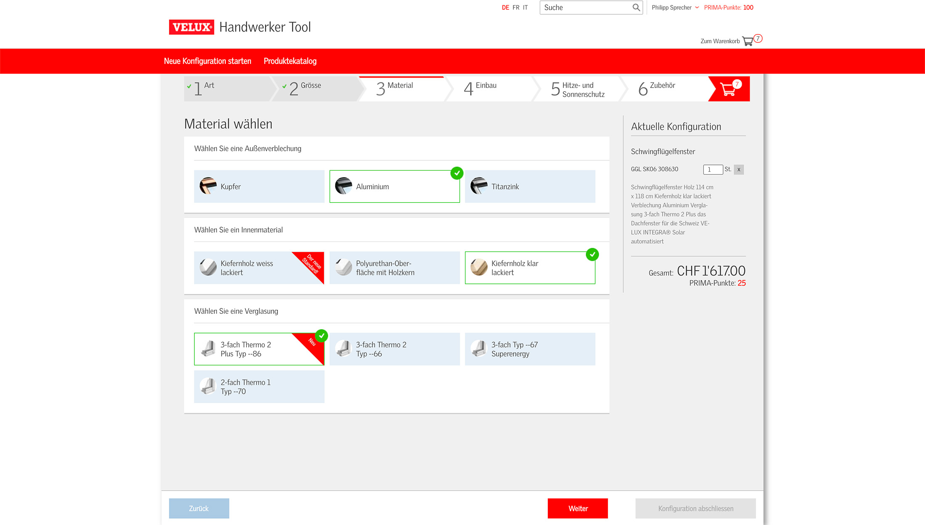Choose Kiefernholz weiss lackiert interior
Image resolution: width=925 pixels, height=525 pixels.
[259, 268]
